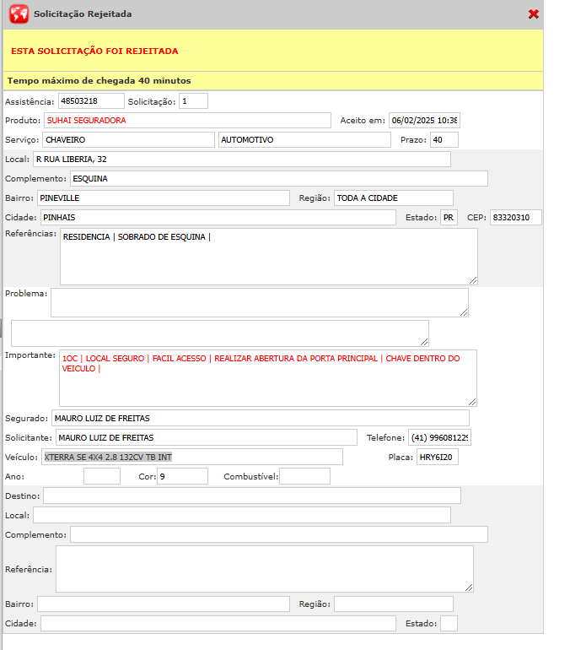Select the Segurado field MAURO LUIZ DE FREITAS
This screenshot has height=650, width=570.
point(261,418)
